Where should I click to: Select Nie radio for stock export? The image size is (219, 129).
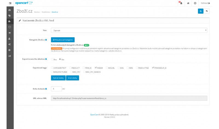(60, 59)
